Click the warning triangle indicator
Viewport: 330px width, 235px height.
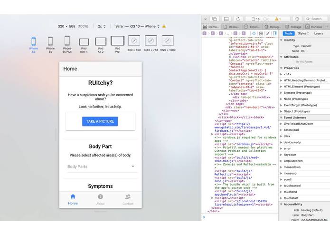click(x=278, y=19)
